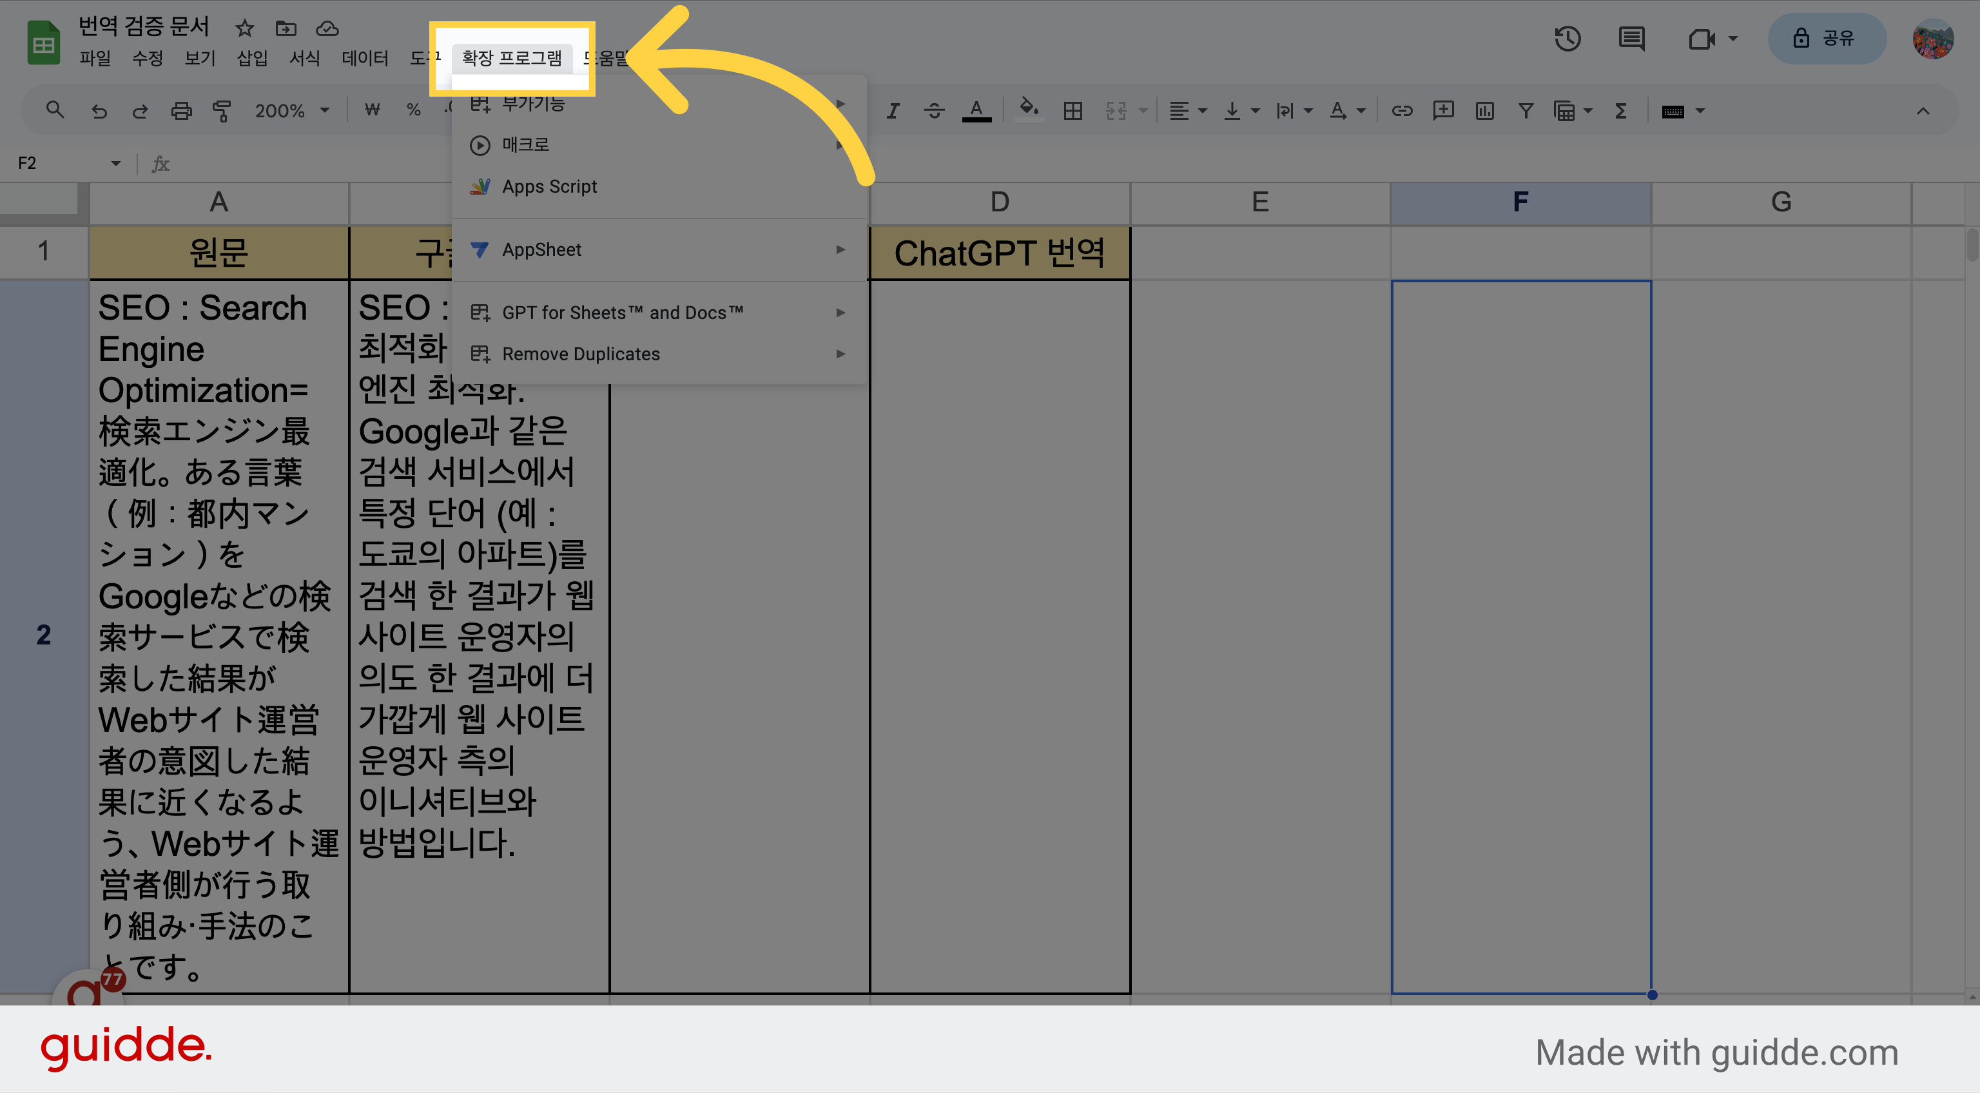Screen dimensions: 1980x1093
Task: Redo the last action
Action: tap(140, 111)
